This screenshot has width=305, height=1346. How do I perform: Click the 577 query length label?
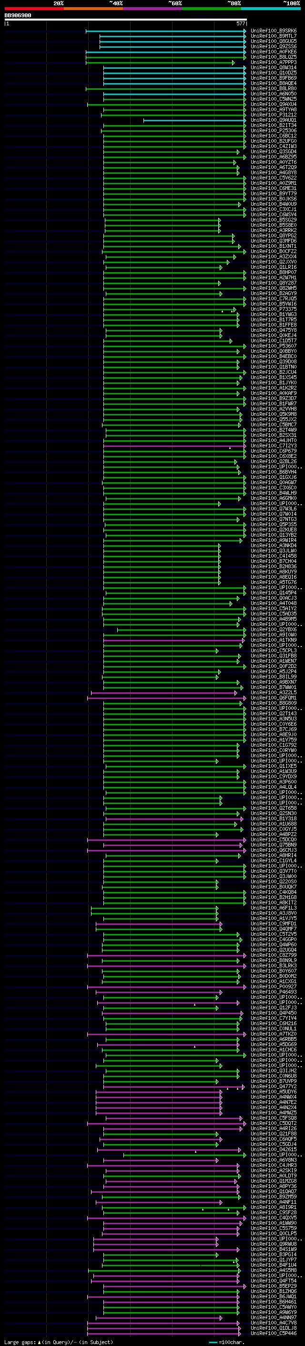240,23
